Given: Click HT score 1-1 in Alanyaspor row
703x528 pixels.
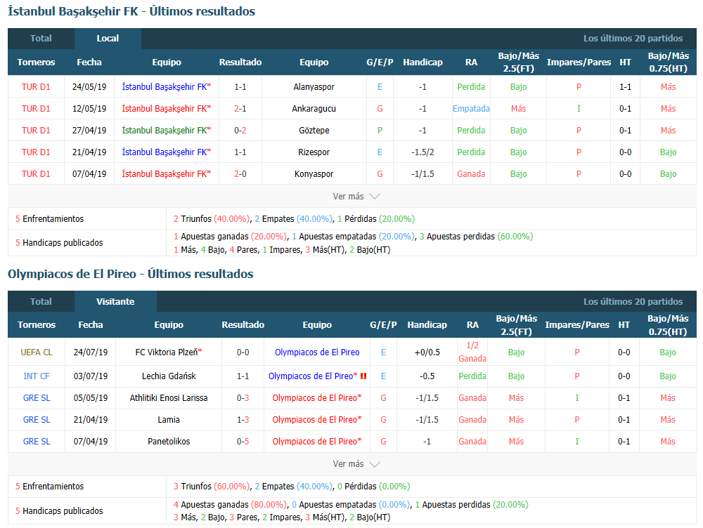Looking at the screenshot, I should pyautogui.click(x=626, y=87).
